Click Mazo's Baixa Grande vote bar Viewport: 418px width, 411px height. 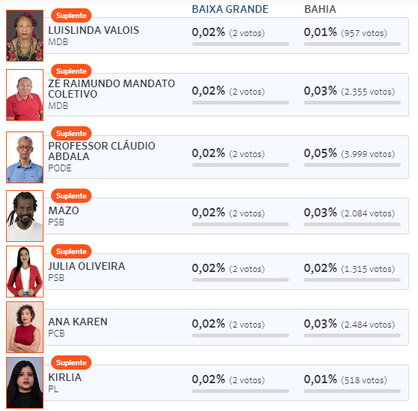[240, 224]
